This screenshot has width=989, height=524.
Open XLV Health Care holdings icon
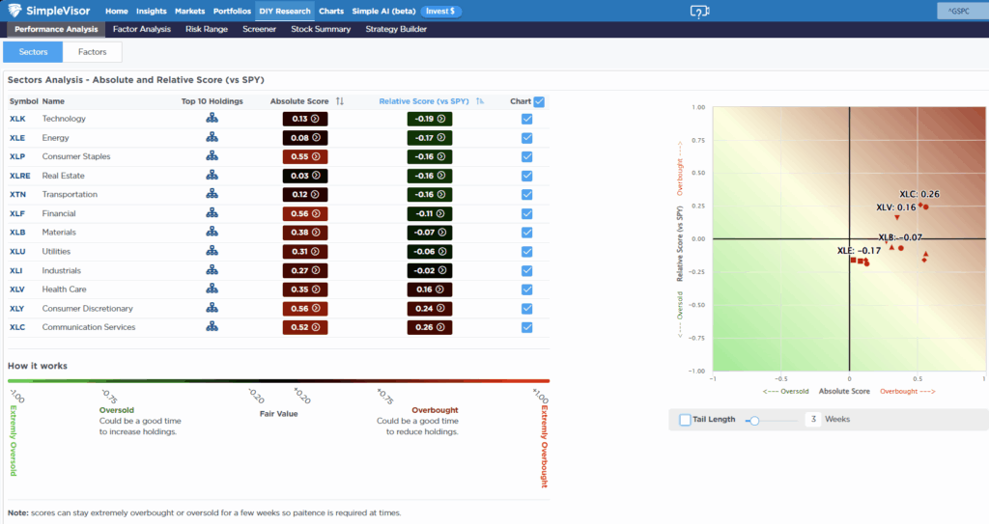[x=212, y=289]
